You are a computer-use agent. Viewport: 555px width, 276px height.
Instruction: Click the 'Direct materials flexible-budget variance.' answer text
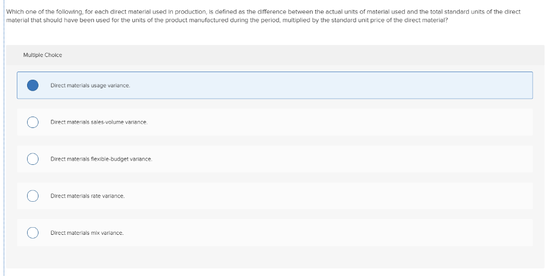(x=101, y=159)
